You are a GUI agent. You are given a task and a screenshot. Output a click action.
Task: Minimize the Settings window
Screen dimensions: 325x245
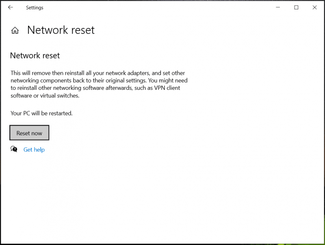click(x=278, y=7)
